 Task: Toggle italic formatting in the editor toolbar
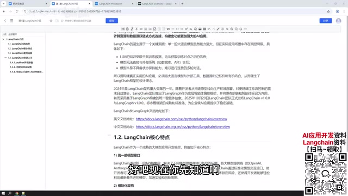(x=132, y=29)
